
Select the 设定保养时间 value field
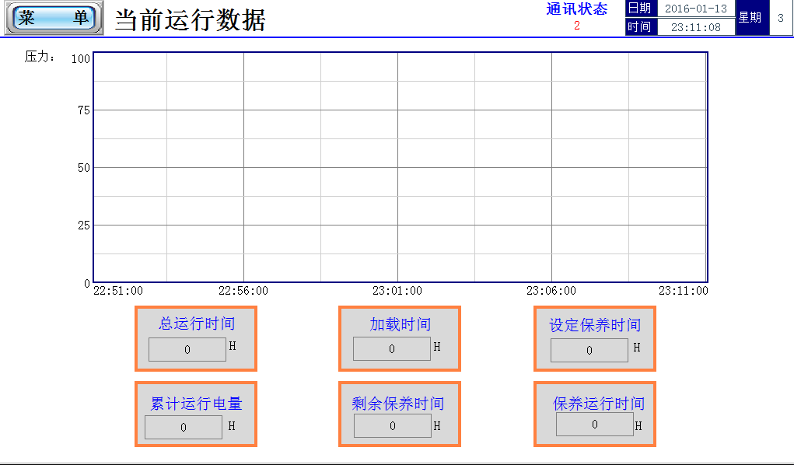point(589,350)
